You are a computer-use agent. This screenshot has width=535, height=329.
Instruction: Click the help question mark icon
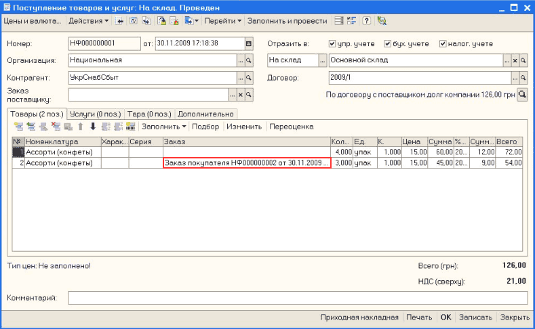coord(366,21)
